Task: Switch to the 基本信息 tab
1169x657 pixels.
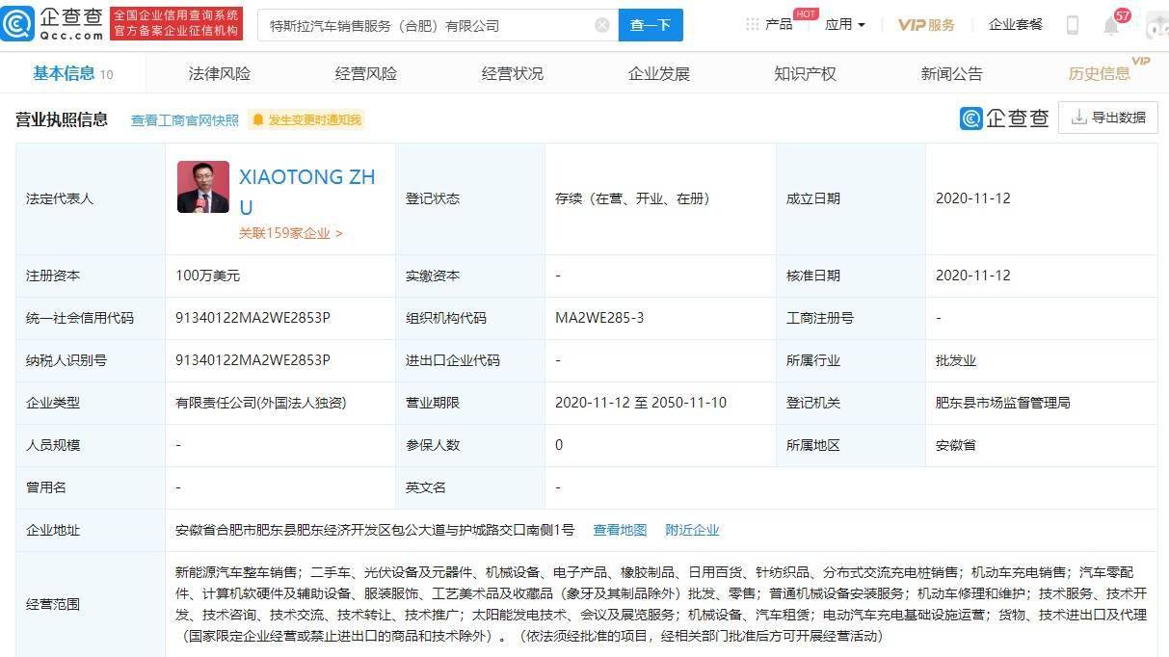Action: (73, 73)
